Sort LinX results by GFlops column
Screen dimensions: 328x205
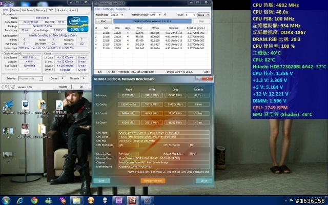(155, 28)
